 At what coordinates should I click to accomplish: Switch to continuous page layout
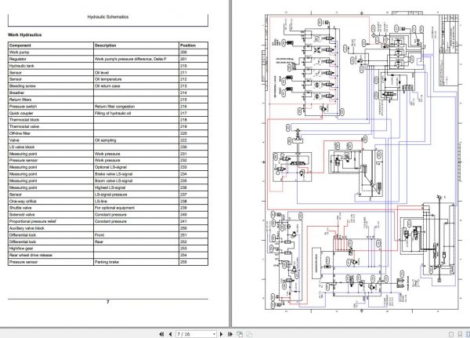coord(460,334)
